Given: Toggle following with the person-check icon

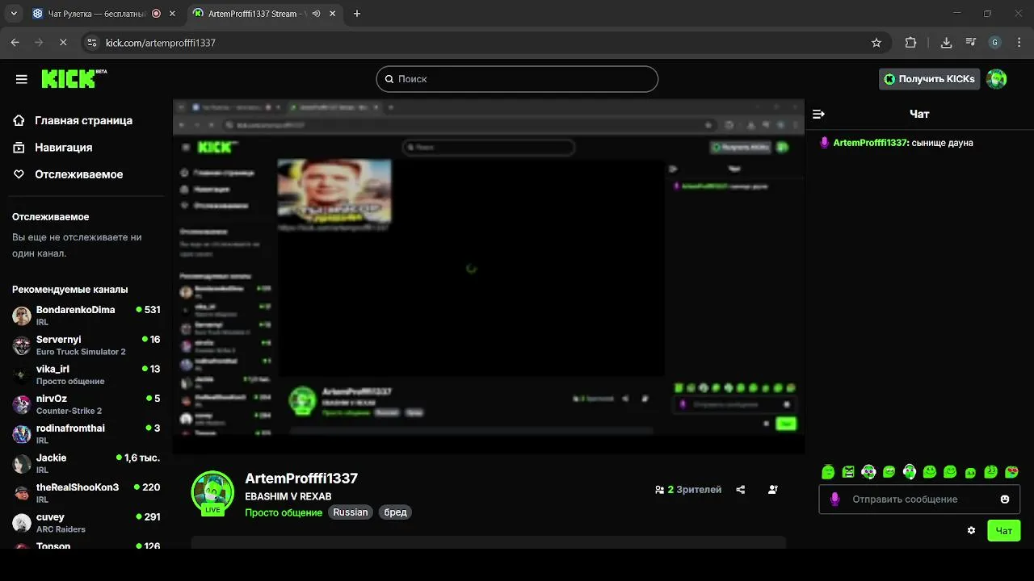Looking at the screenshot, I should coord(773,490).
